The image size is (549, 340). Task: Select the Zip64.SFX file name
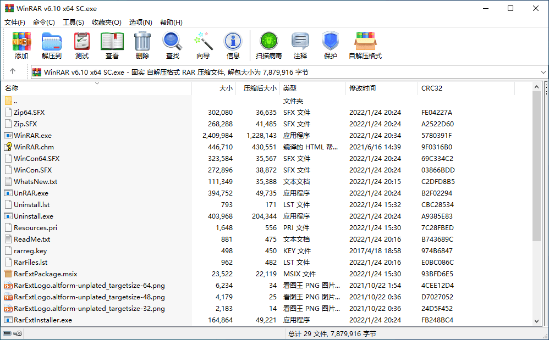click(29, 112)
